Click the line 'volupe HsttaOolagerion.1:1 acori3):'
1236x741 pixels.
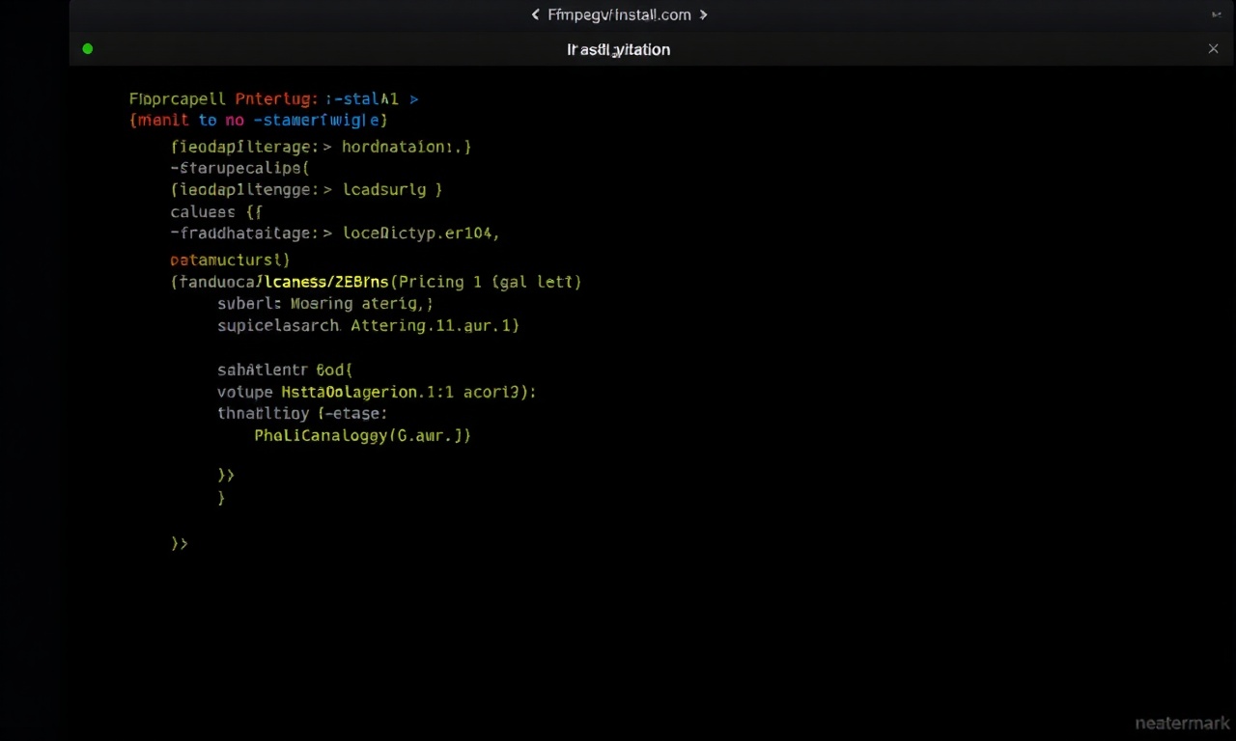pos(377,392)
